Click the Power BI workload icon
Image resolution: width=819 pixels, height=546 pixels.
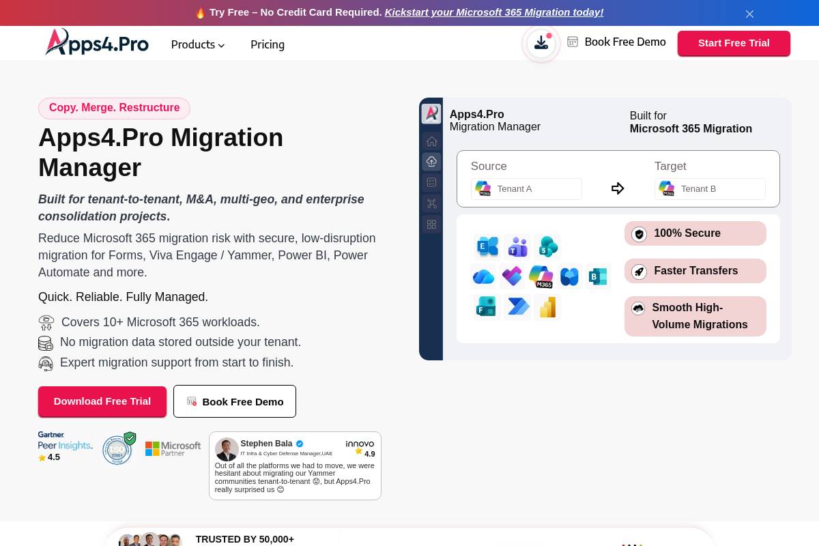click(547, 307)
